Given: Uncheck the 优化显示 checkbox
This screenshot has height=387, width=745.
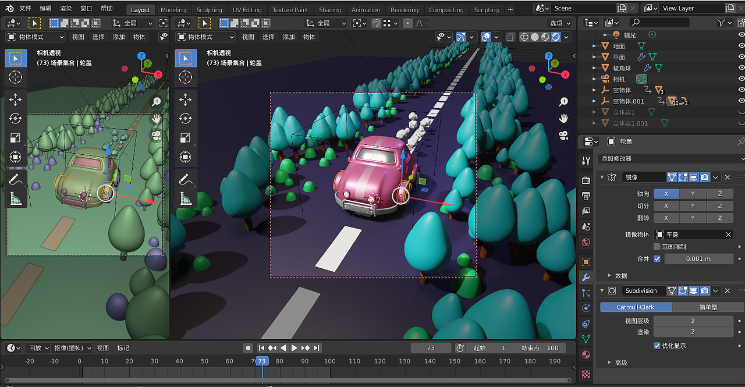Looking at the screenshot, I should [657, 346].
